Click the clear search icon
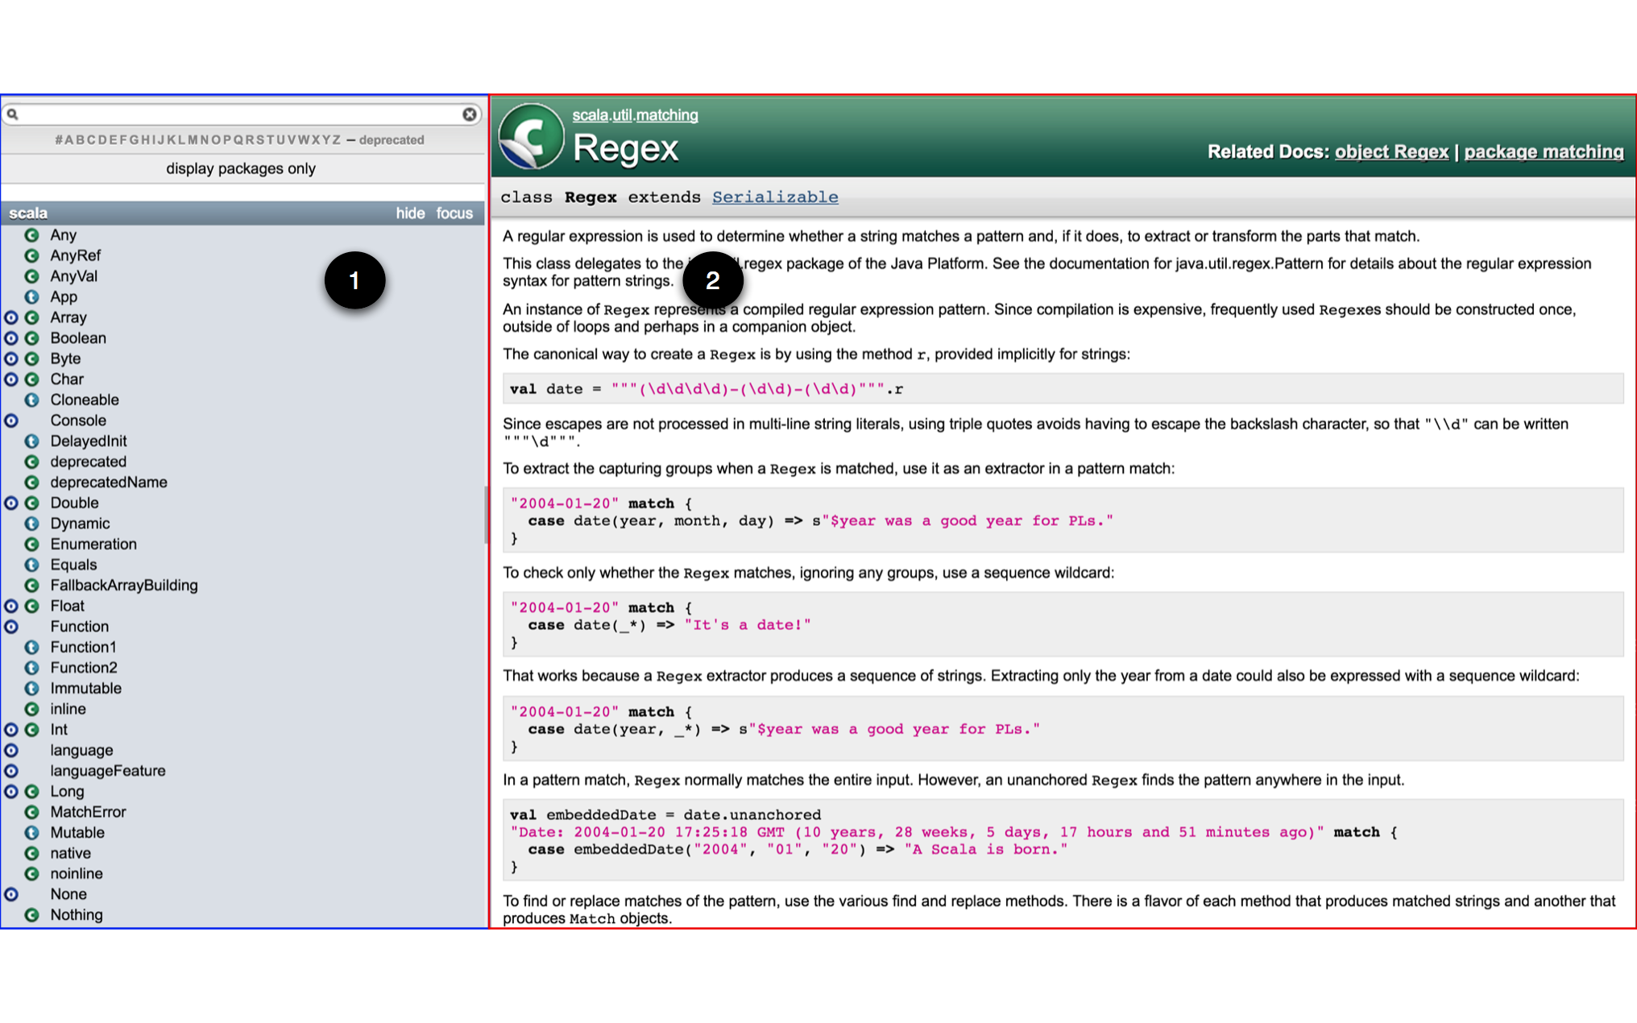The width and height of the screenshot is (1637, 1023). coord(470,114)
